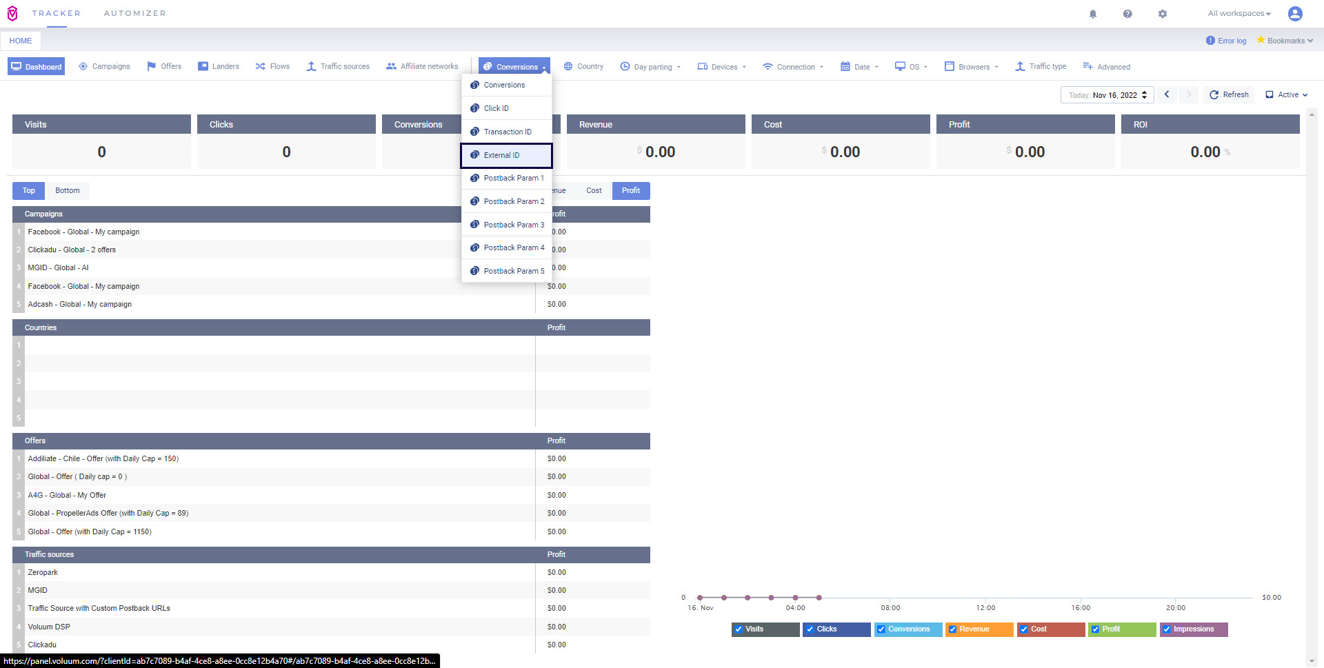Select External ID from Conversions menu
The width and height of the screenshot is (1324, 668).
(x=506, y=155)
